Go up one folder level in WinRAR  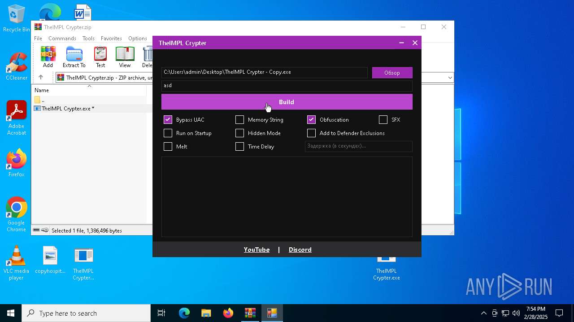tap(41, 77)
